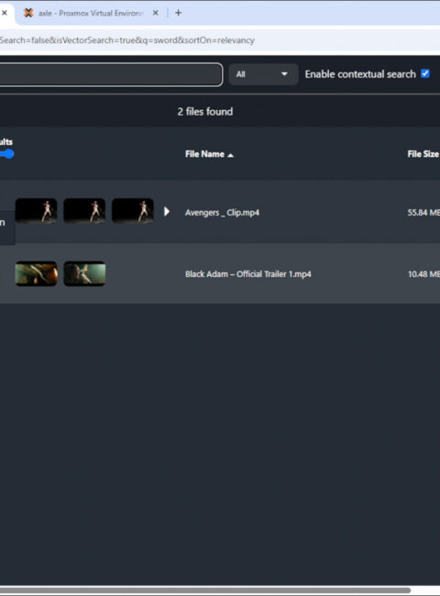The image size is (440, 596).
Task: Toggle the blue results switch
Action: pyautogui.click(x=6, y=154)
